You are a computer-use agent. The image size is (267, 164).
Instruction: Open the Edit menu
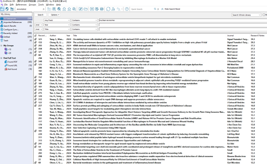[x=12, y=5]
